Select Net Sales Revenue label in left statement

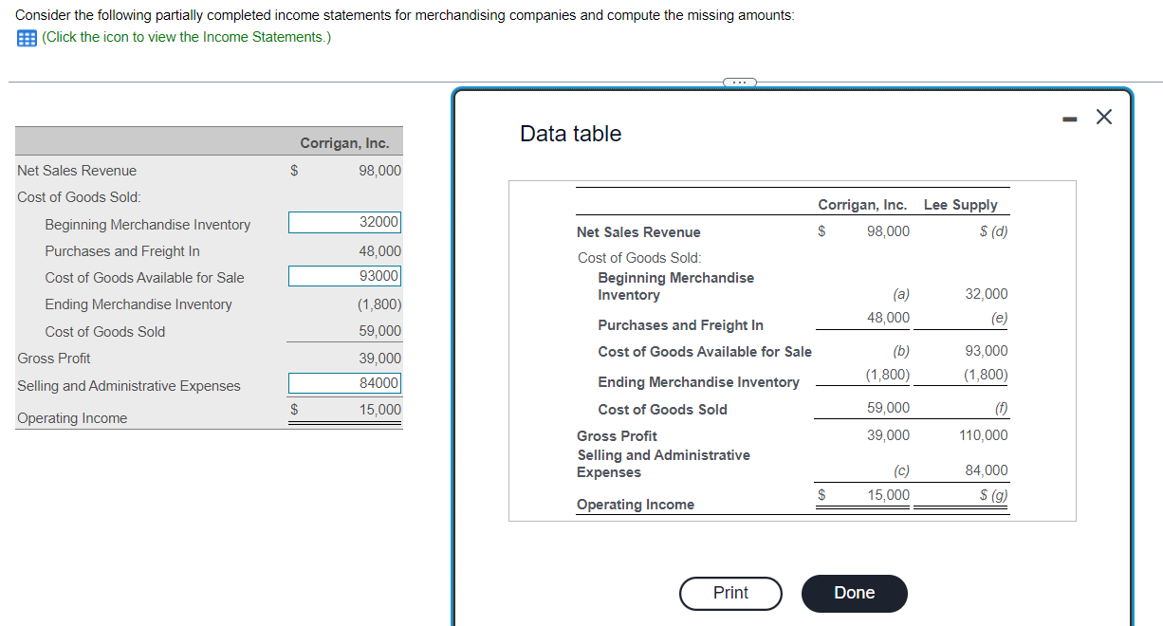pyautogui.click(x=77, y=171)
